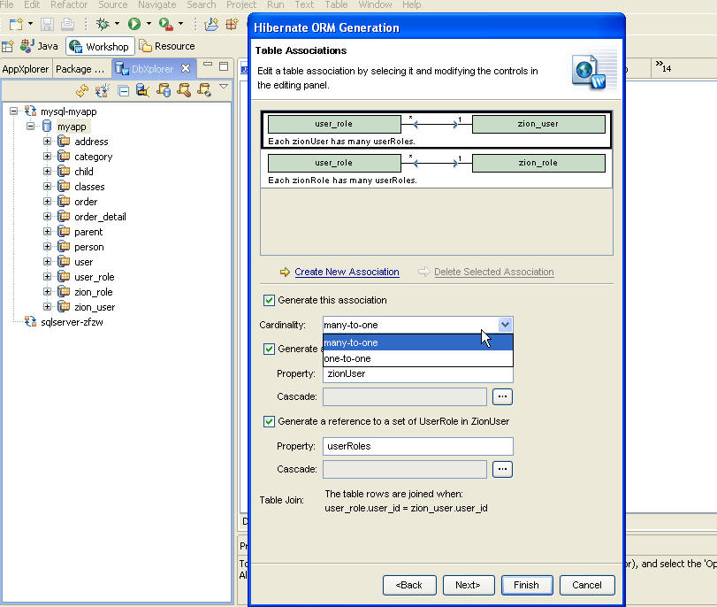The image size is (717, 607).
Task: Maximize the DbXplorer view panel
Action: click(224, 66)
